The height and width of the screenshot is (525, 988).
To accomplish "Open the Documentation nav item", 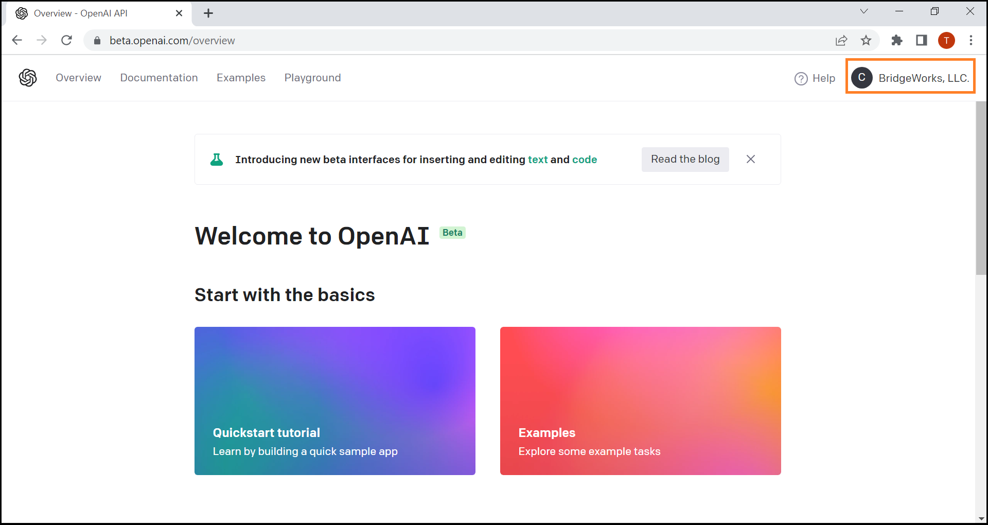I will 159,78.
